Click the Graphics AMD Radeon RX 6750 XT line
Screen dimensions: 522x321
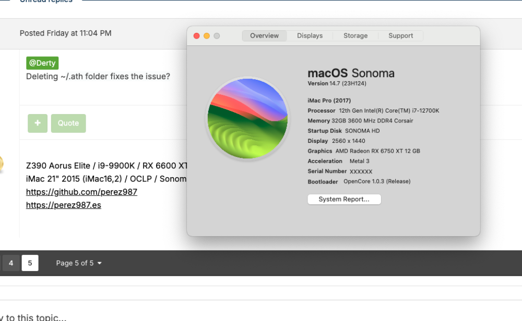(x=364, y=151)
